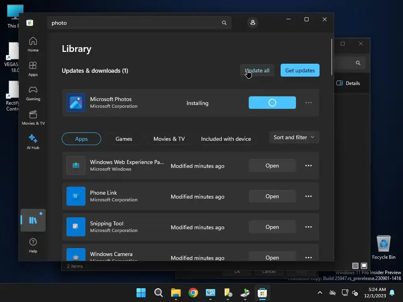
Task: Click the Snipping Tool app name
Action: pyautogui.click(x=107, y=223)
